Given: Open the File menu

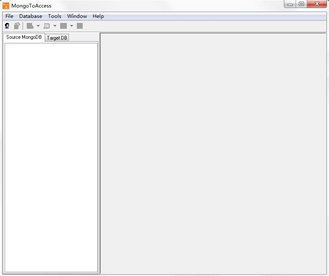Looking at the screenshot, I should tap(9, 16).
